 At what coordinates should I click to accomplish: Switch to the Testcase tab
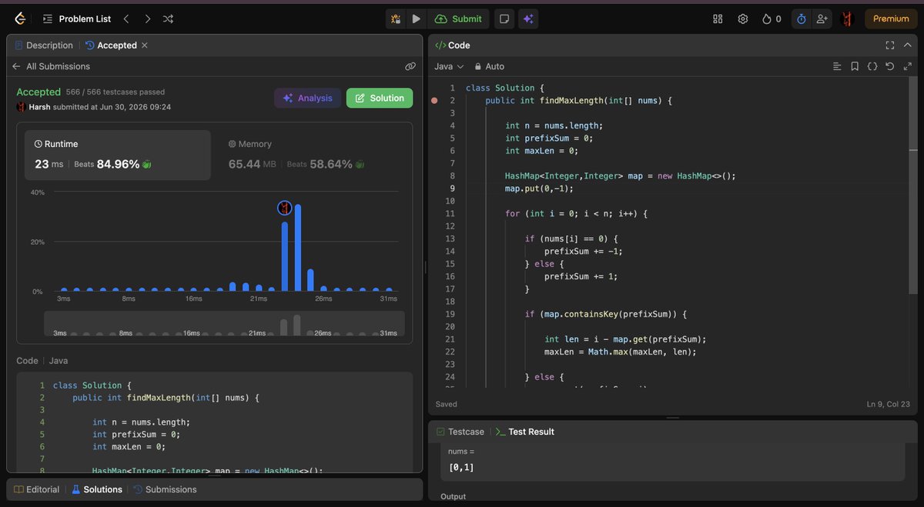click(x=462, y=432)
